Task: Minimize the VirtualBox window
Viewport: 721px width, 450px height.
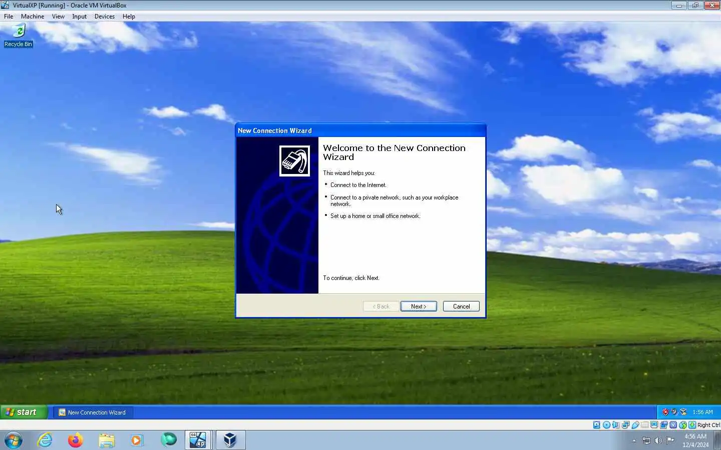Action: (679, 5)
